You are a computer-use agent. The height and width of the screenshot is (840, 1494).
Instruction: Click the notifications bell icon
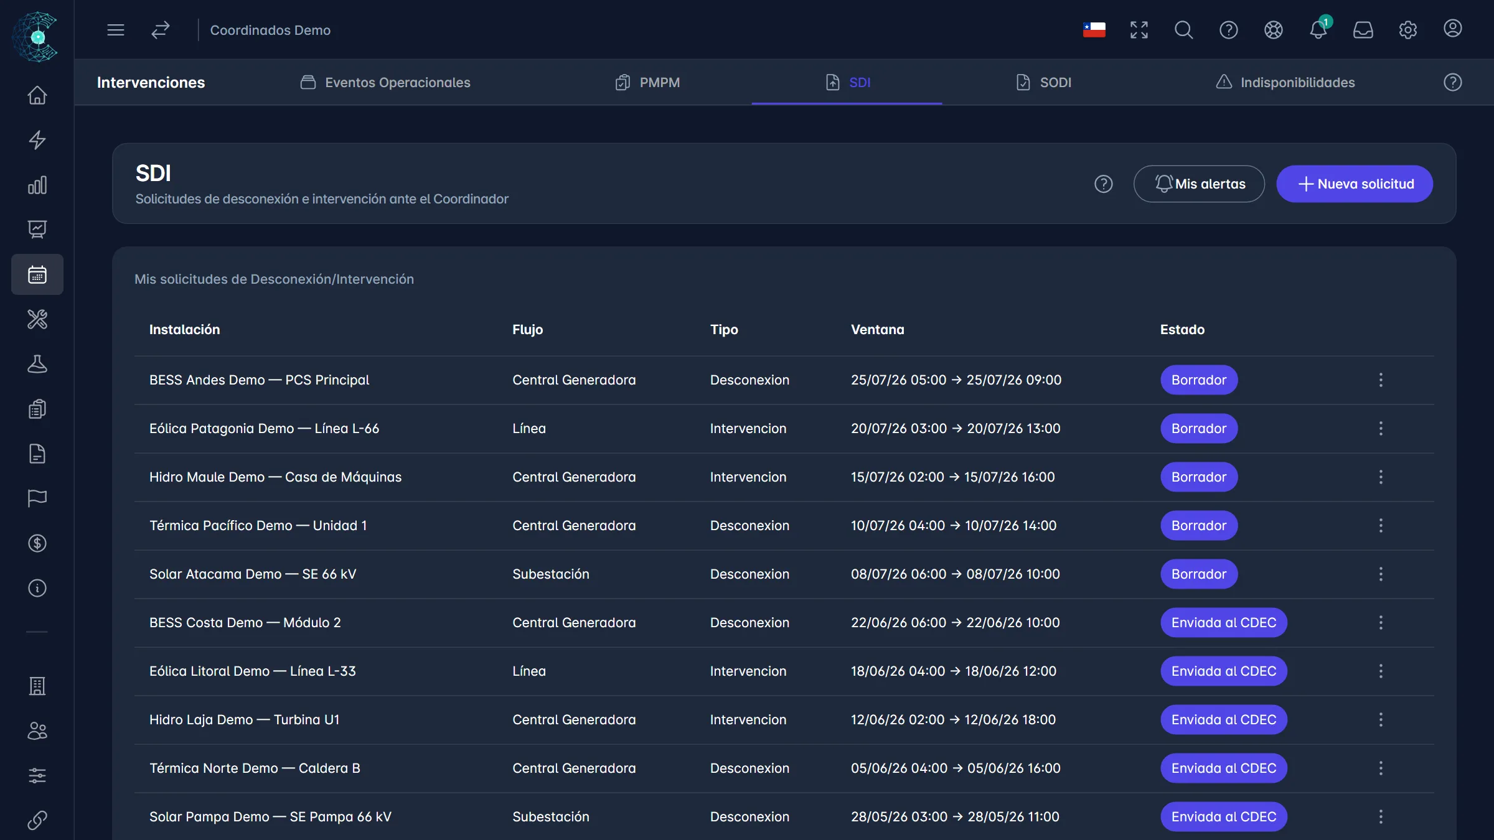click(1318, 29)
